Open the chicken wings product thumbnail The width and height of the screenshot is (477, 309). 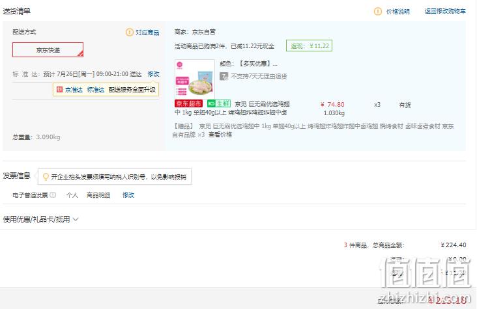click(x=195, y=78)
